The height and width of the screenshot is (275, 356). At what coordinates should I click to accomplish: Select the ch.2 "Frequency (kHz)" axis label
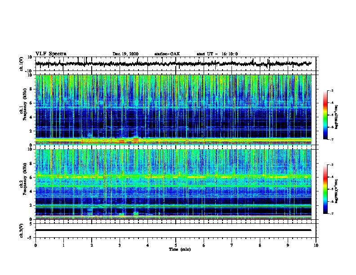(25, 179)
